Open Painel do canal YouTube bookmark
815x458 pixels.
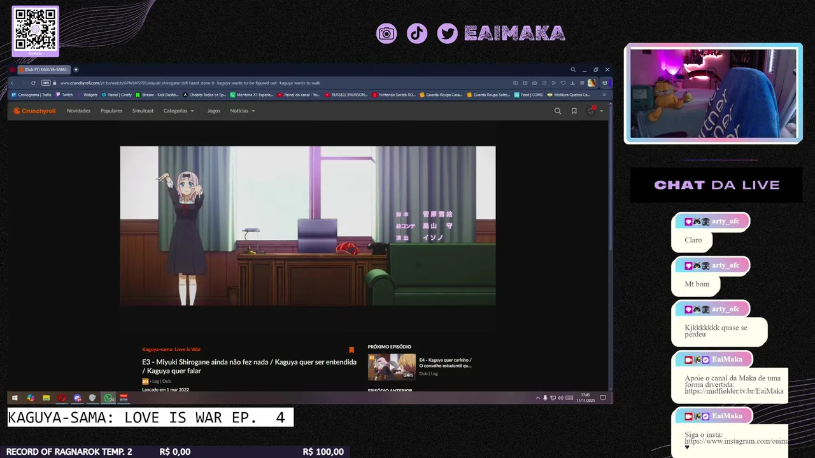coord(299,95)
